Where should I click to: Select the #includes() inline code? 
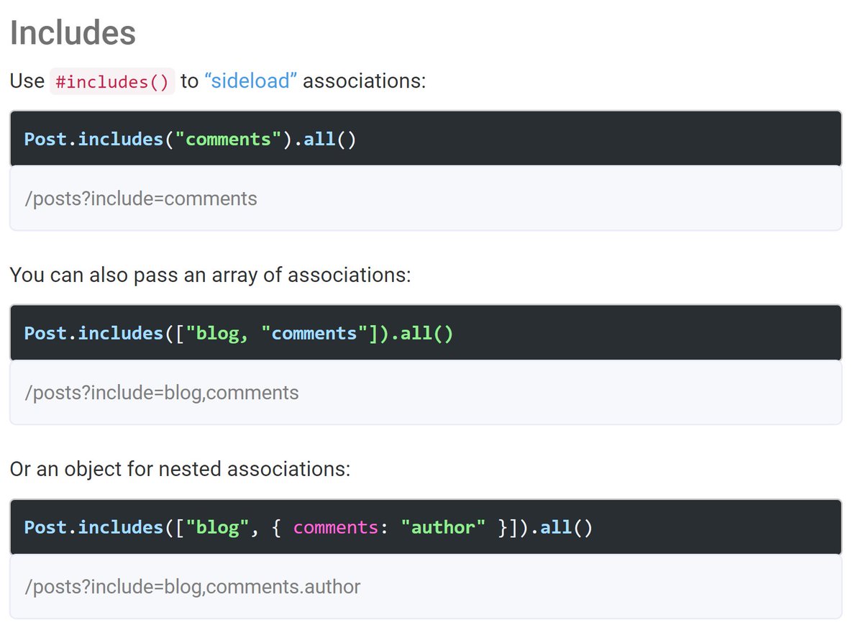point(111,81)
